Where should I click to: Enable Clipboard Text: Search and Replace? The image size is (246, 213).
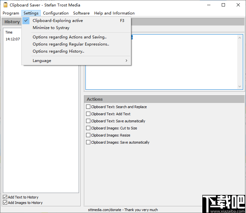88,107
